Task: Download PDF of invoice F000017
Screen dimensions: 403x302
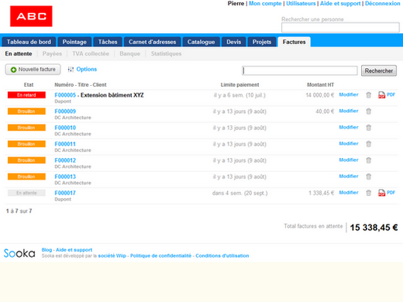Action: (x=387, y=193)
